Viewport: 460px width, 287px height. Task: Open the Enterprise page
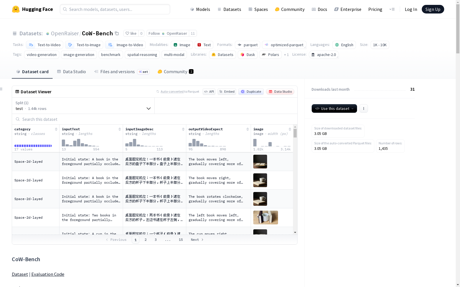[348, 9]
